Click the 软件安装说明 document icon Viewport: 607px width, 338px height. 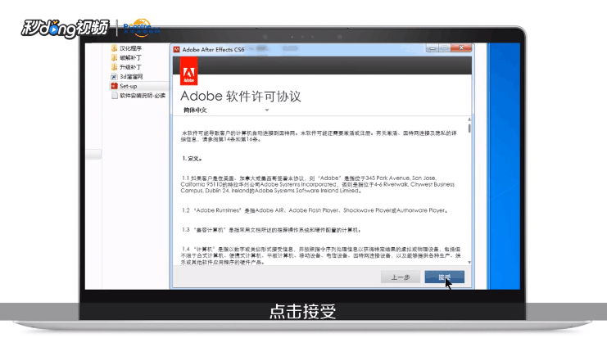pyautogui.click(x=114, y=96)
